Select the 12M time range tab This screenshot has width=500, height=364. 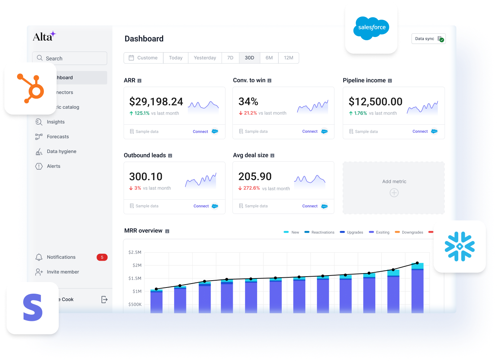tap(289, 58)
